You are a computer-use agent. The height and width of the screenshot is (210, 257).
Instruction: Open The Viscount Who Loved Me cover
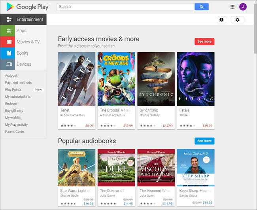156,168
